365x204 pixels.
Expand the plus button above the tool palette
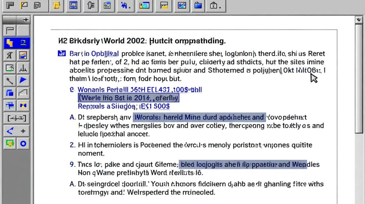[x=25, y=19]
